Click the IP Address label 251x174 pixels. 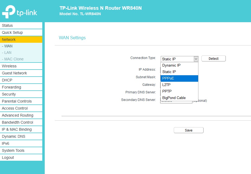click(x=147, y=70)
